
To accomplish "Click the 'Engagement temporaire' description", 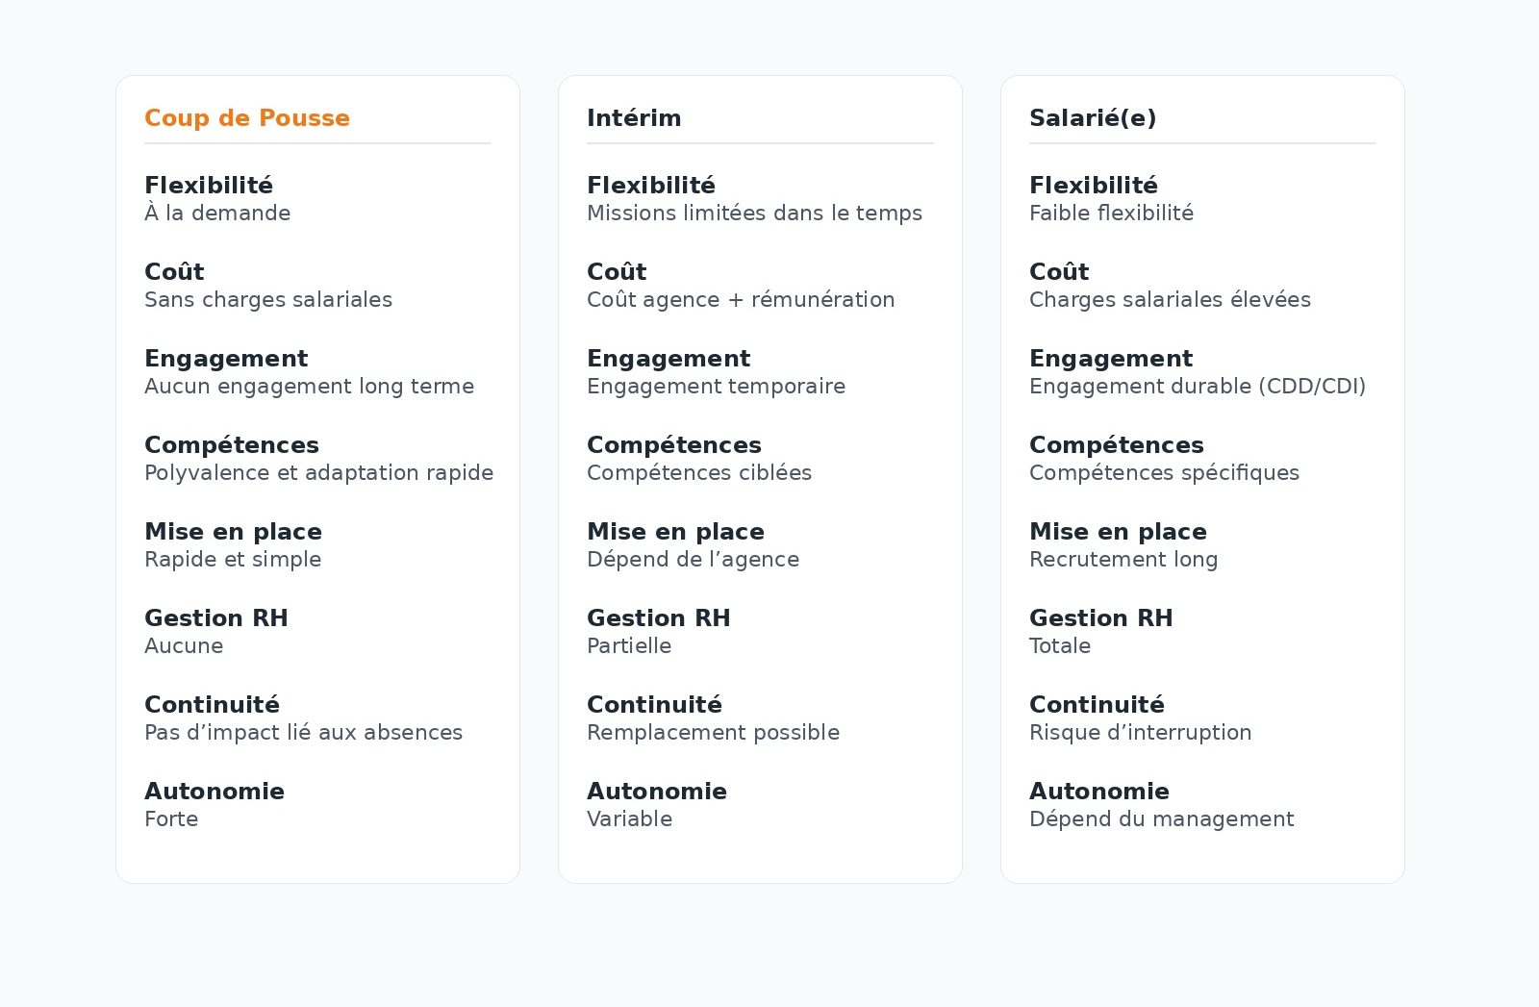I will [716, 387].
